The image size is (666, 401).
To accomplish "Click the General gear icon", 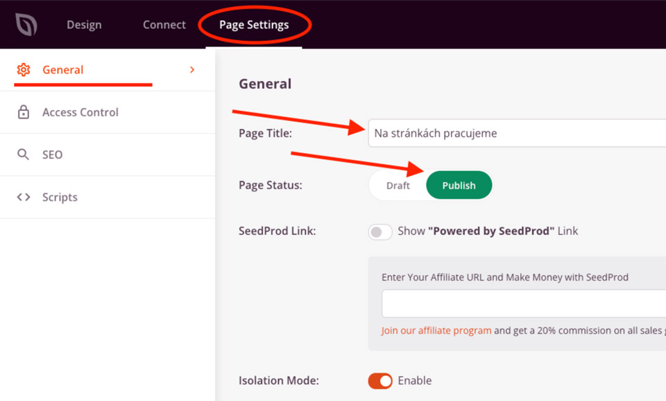I will (x=24, y=69).
